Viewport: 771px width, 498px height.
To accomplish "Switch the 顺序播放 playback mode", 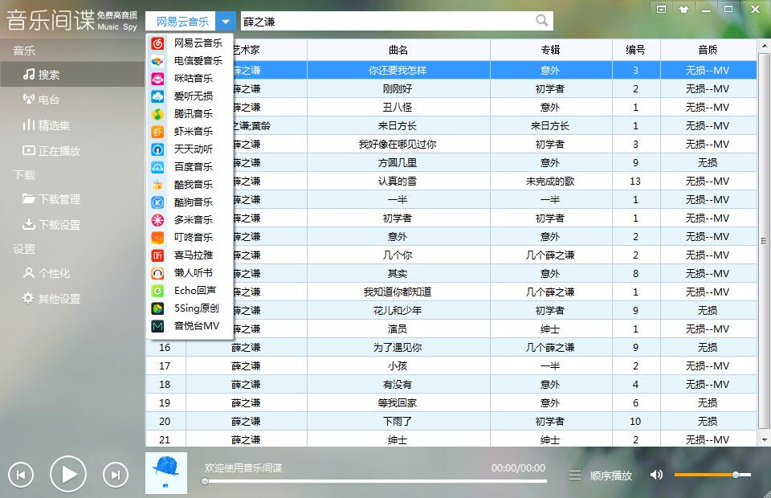I will click(610, 476).
